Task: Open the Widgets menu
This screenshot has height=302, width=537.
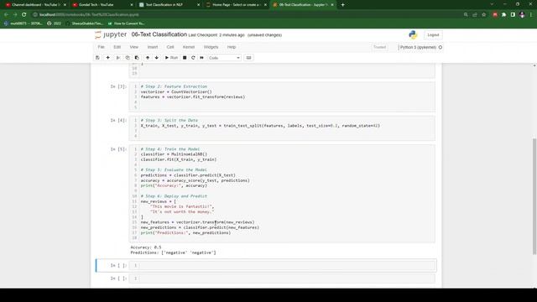Action: coord(211,47)
